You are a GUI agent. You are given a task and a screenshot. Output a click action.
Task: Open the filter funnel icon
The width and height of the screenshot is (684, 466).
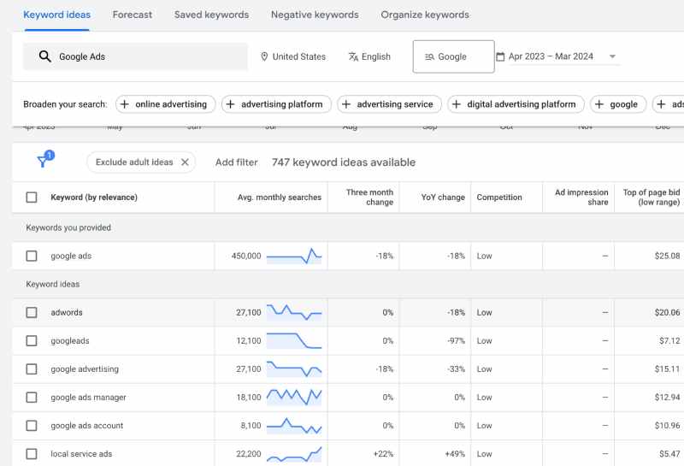point(45,159)
